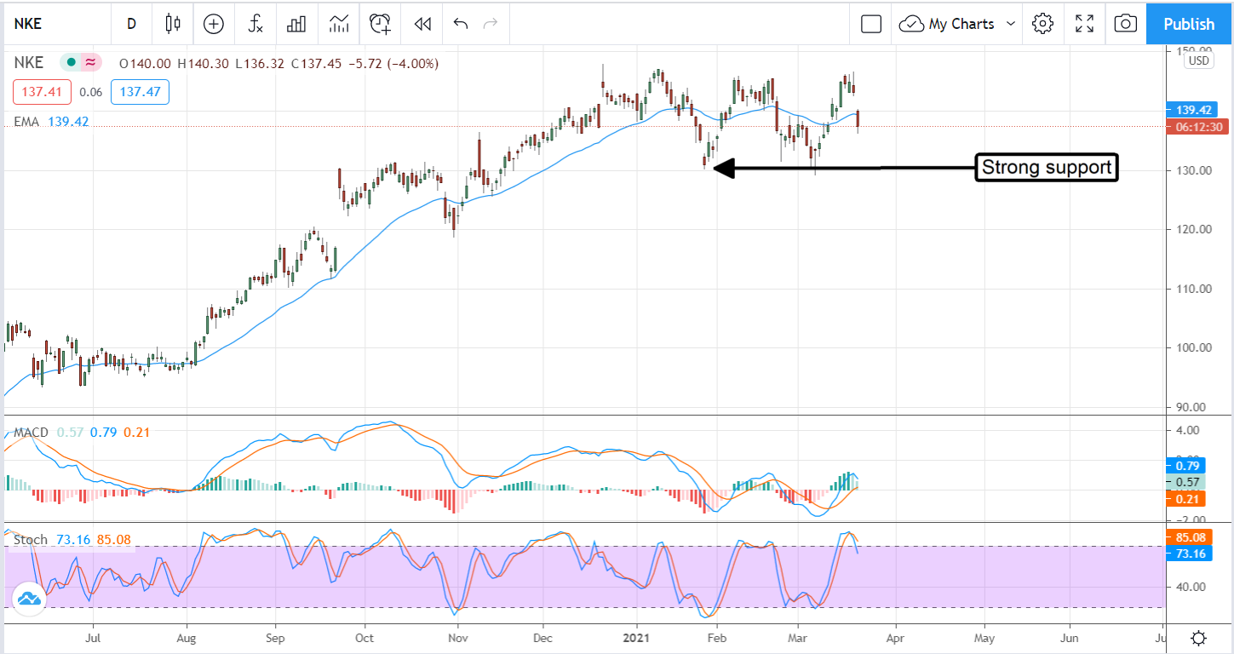Open the indicator templates icon
Screen dimensions: 1234x654
(x=338, y=24)
